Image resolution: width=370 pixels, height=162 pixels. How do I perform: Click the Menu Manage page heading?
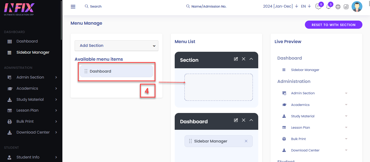(86, 23)
